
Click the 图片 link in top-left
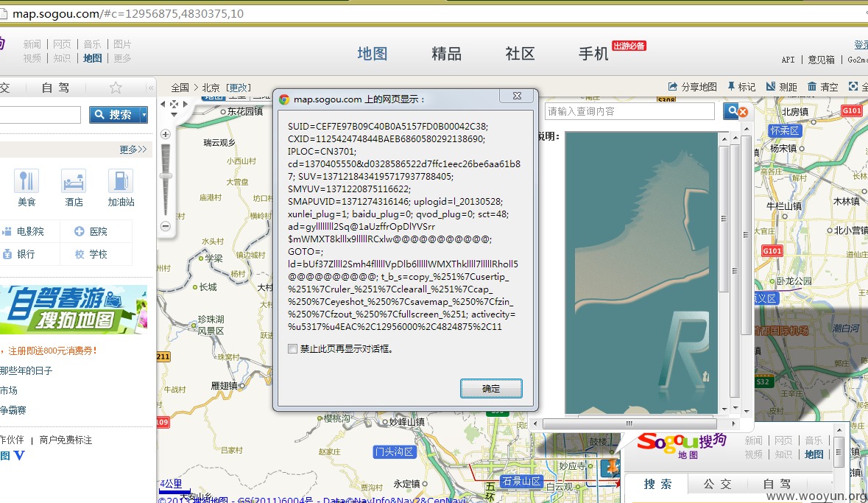click(122, 44)
